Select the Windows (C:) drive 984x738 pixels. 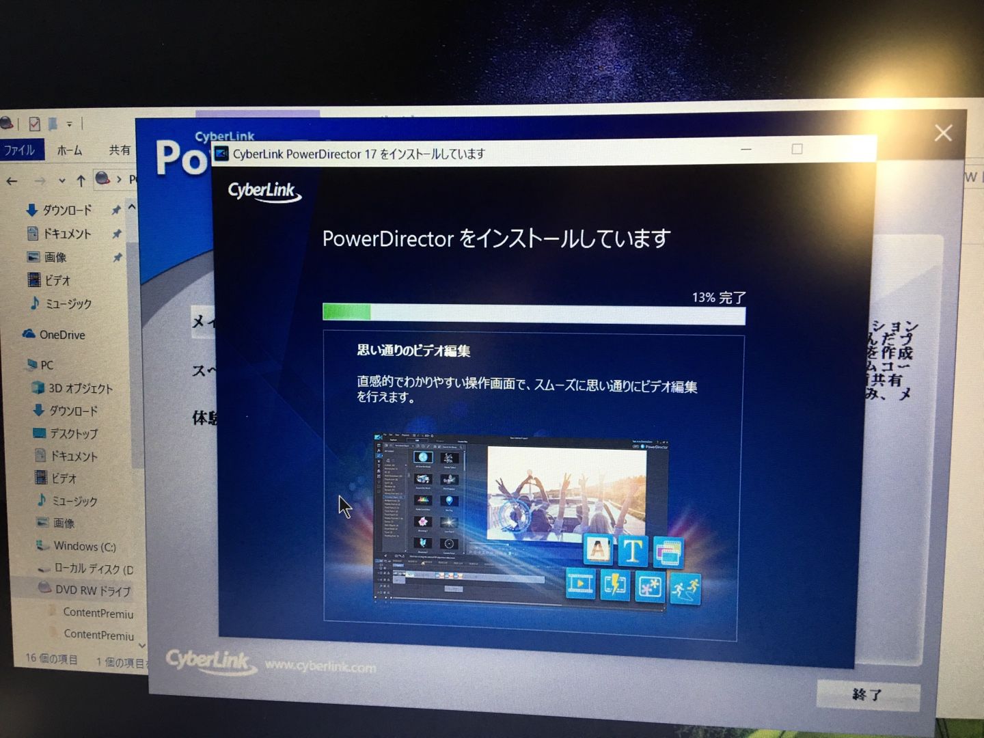(76, 546)
